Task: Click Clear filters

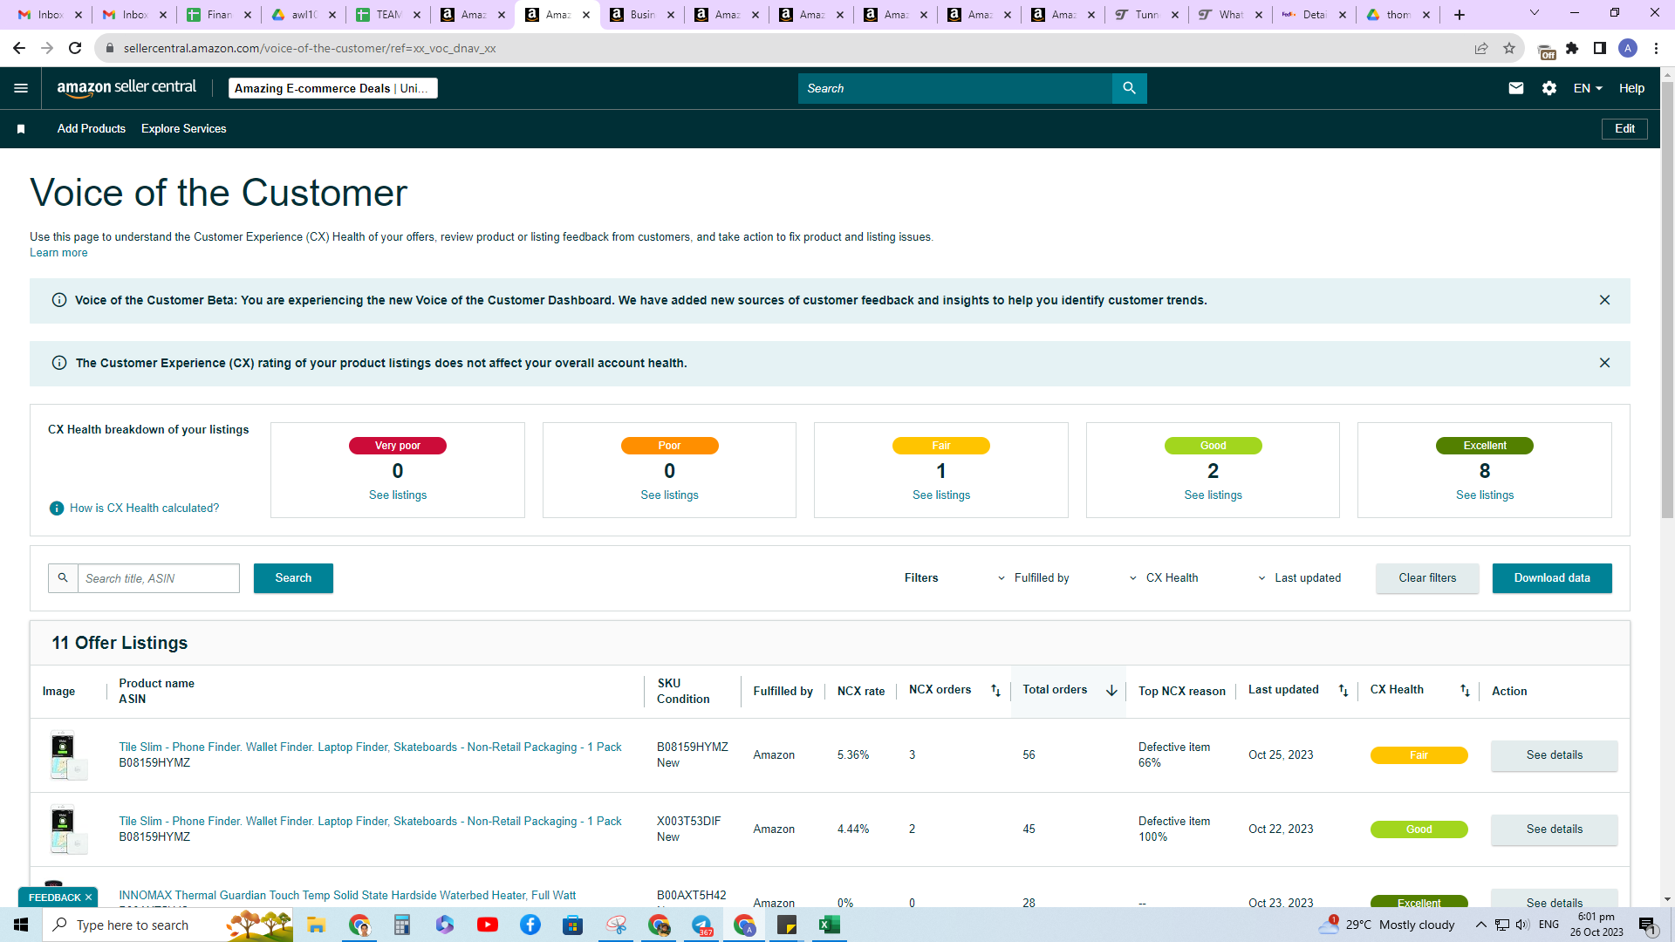Action: click(1427, 578)
